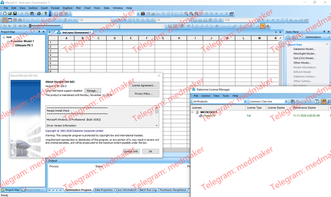Image resolution: width=331 pixels, height=197 pixels.
Task: Click the animation toolbar slider handle
Action: (31, 26)
